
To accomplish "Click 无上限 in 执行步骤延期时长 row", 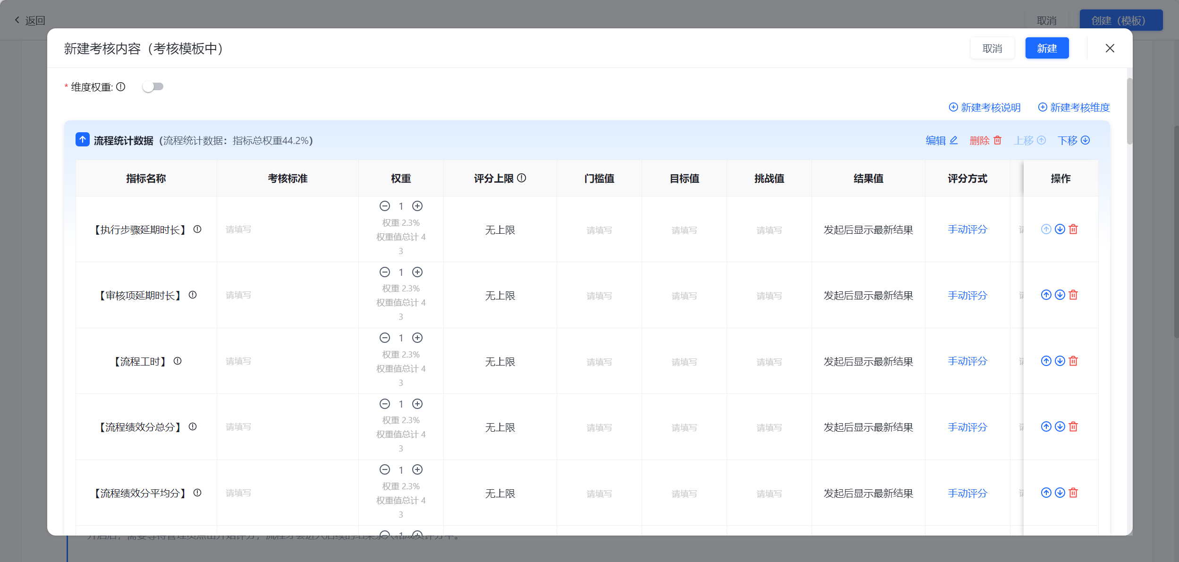I will pyautogui.click(x=500, y=230).
